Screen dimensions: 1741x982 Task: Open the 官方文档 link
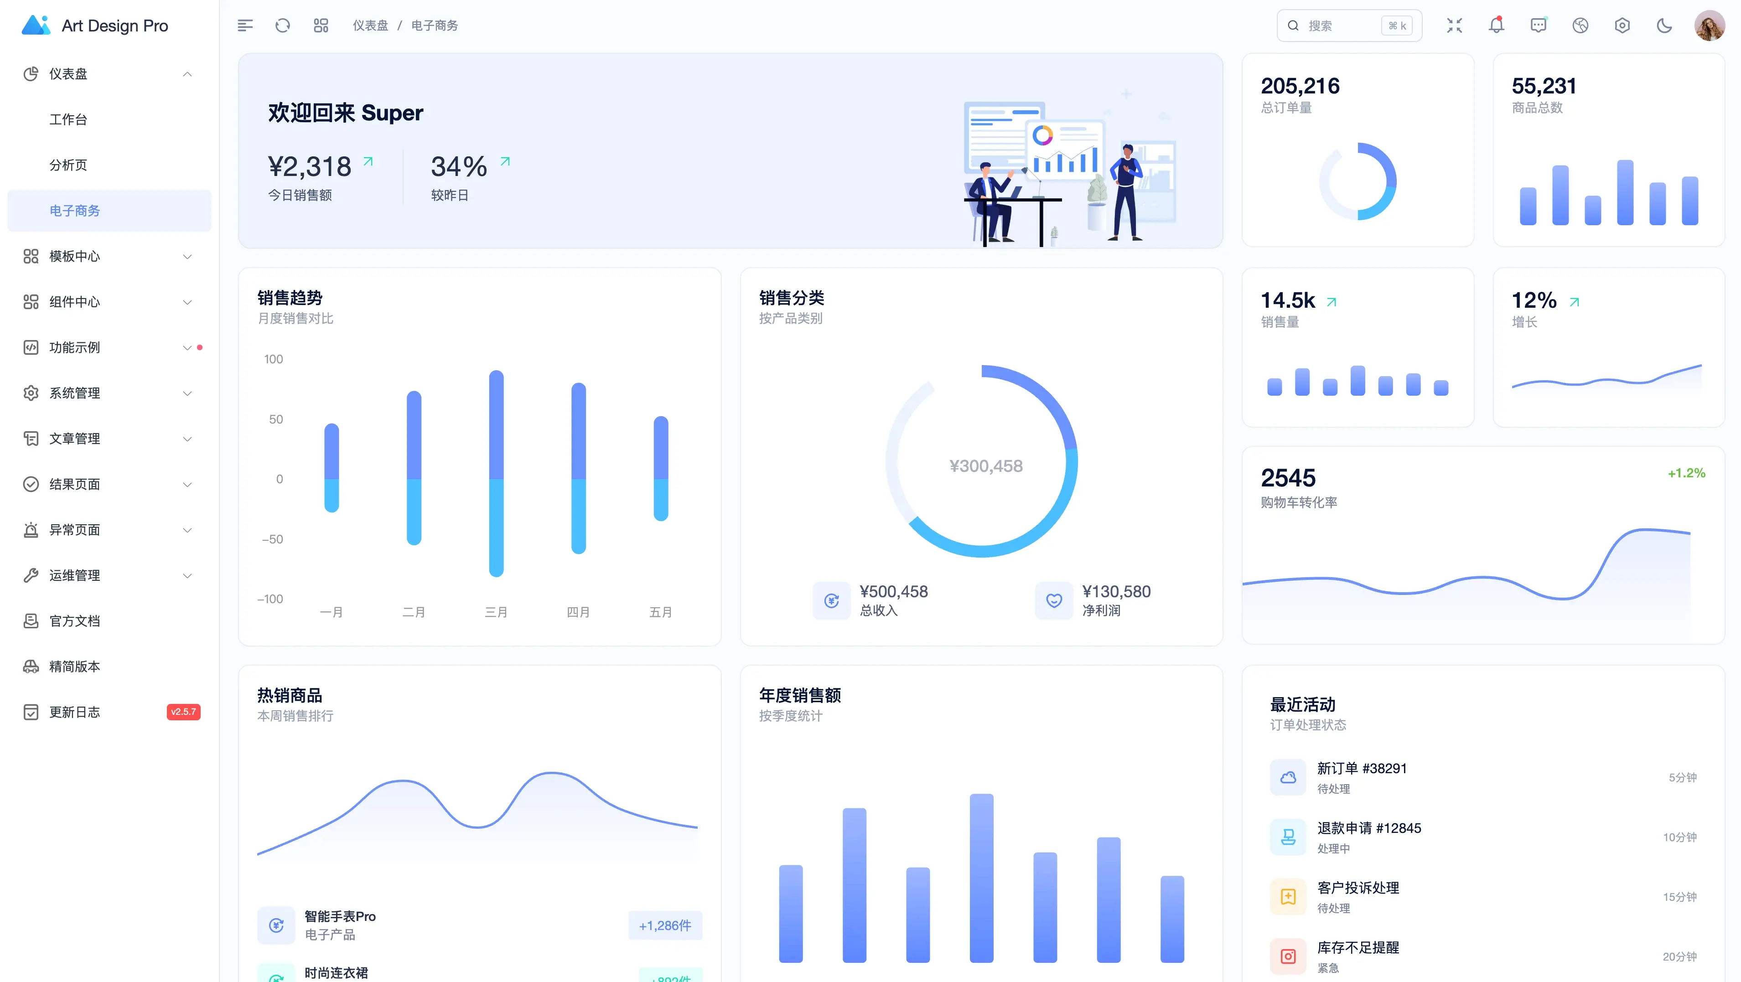pos(74,620)
